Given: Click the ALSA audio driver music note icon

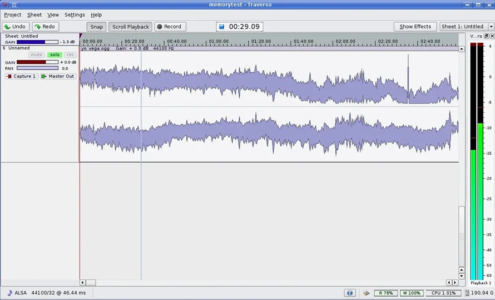Looking at the screenshot, I should coord(9,293).
